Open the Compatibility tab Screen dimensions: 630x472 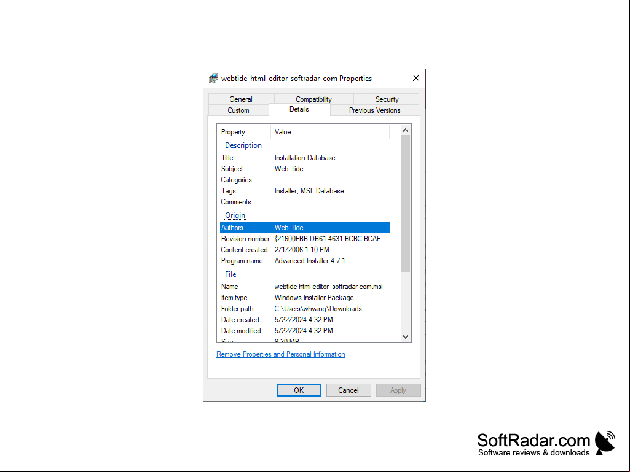313,99
